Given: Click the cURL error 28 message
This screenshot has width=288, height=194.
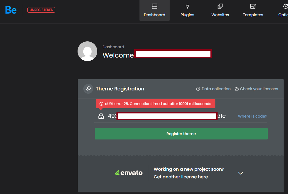Looking at the screenshot, I should tap(155, 104).
